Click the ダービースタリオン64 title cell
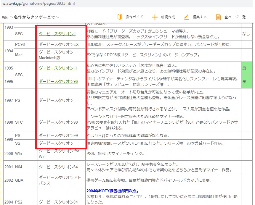The image size is (255, 205). [62, 167]
